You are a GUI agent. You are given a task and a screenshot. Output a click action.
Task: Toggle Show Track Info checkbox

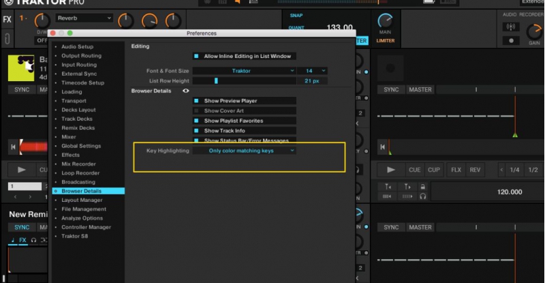click(196, 131)
